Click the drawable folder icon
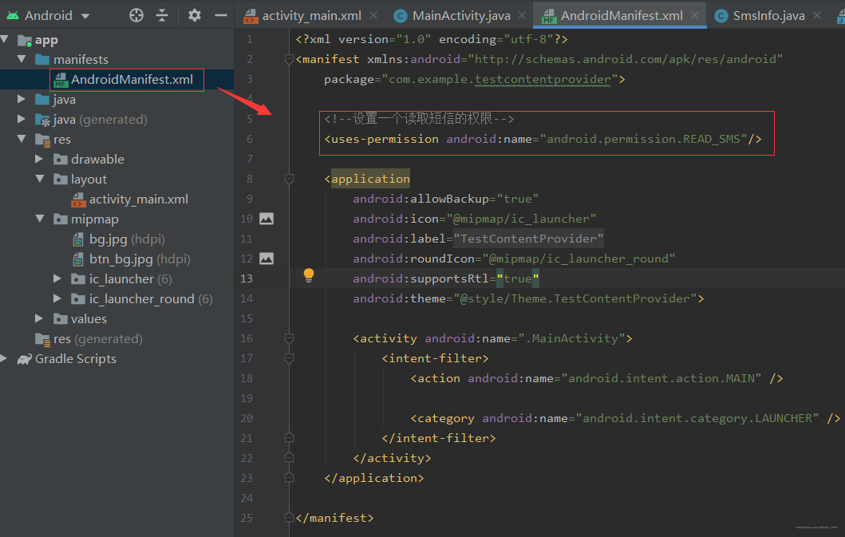The height and width of the screenshot is (537, 845). 61,159
